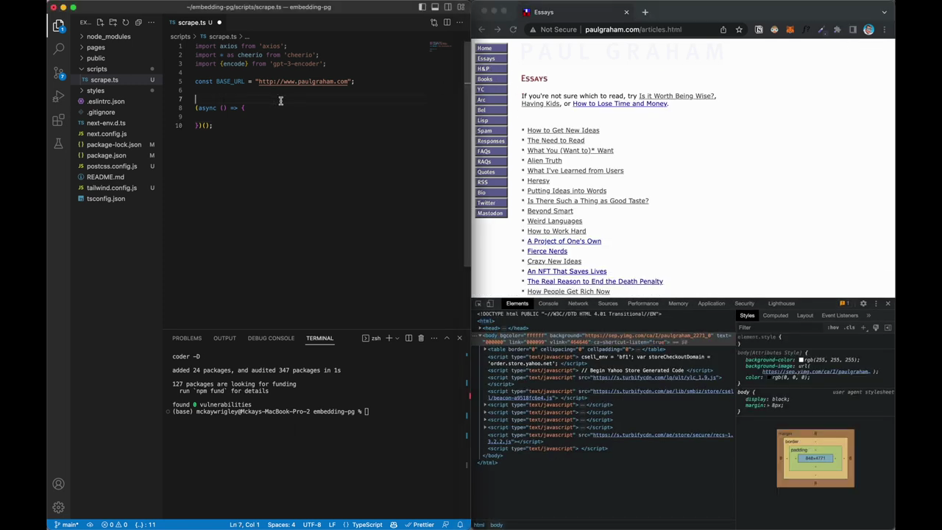Toggle the :hov element state panel
The height and width of the screenshot is (530, 942).
833,327
